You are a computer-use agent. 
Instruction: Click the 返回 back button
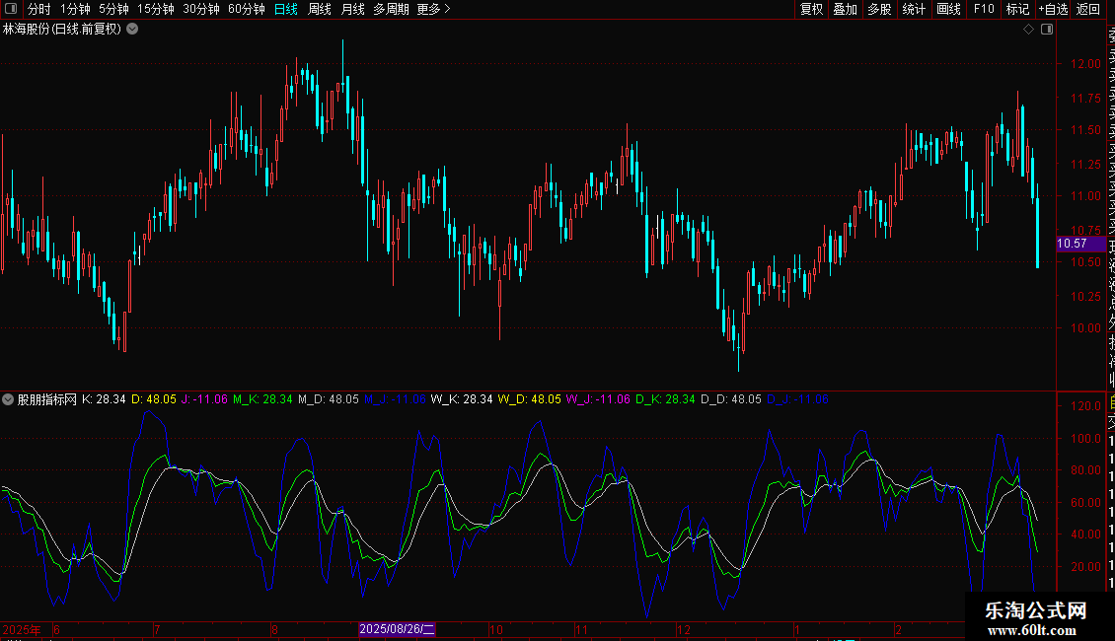click(x=1088, y=10)
